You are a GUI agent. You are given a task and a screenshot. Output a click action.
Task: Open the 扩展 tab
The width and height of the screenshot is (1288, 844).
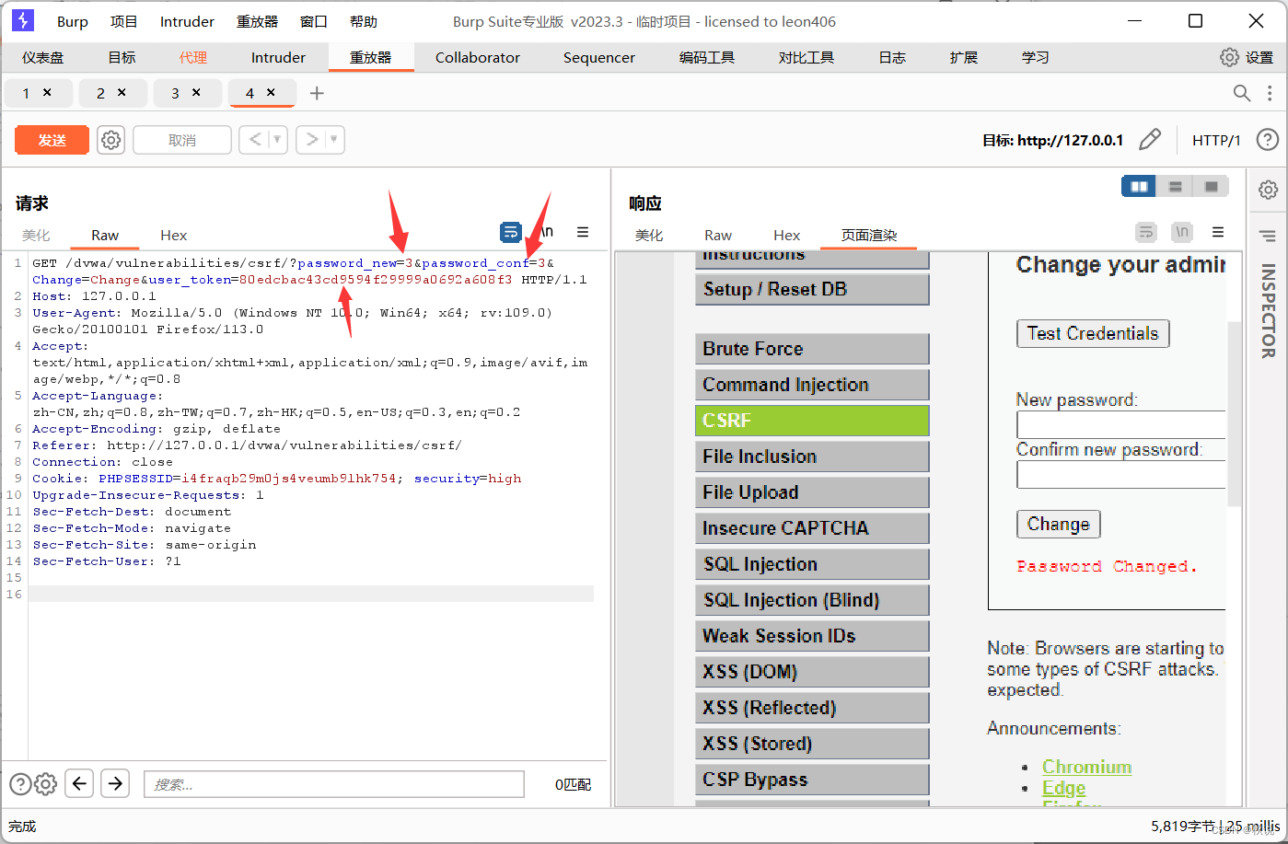click(x=964, y=57)
